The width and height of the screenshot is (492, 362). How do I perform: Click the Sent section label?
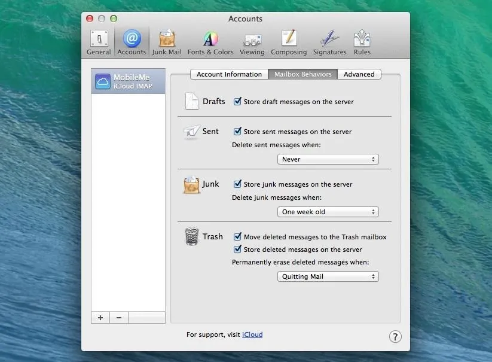210,131
